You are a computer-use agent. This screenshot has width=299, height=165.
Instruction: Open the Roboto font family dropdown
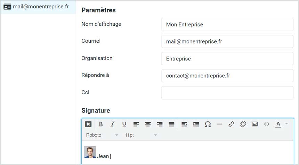(x=102, y=135)
